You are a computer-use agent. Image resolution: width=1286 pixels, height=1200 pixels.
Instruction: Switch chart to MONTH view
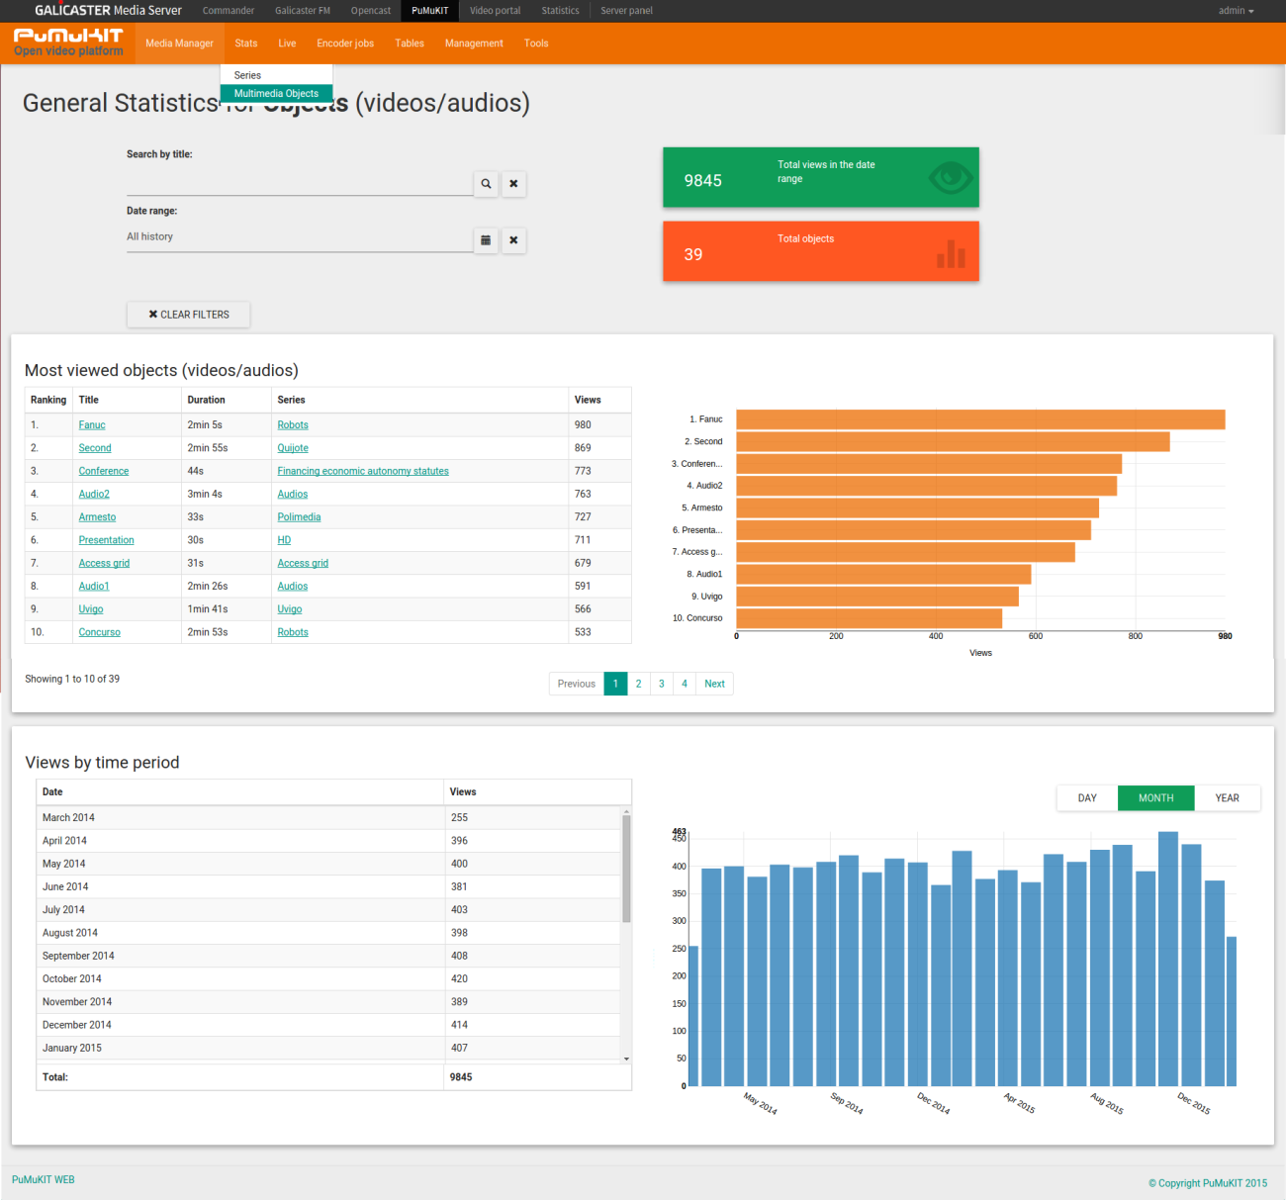point(1155,798)
